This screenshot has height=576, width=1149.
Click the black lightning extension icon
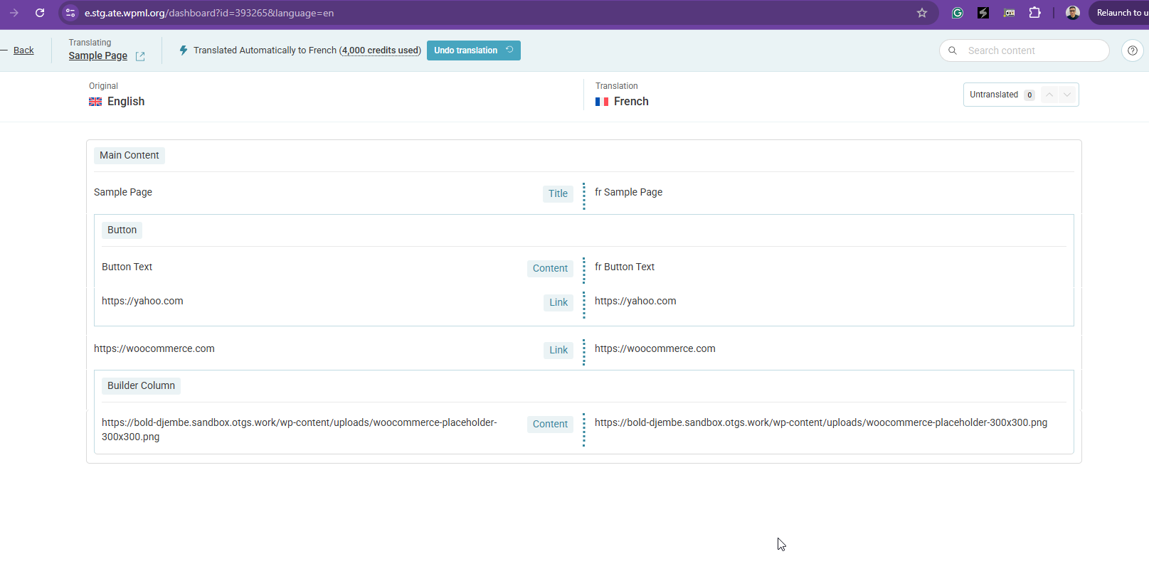[983, 13]
